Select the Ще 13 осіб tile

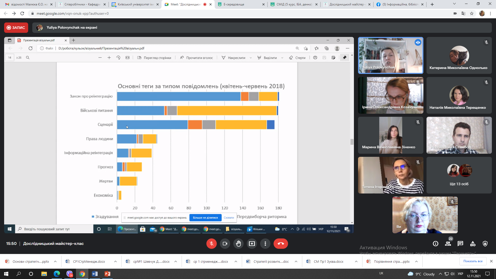459,175
